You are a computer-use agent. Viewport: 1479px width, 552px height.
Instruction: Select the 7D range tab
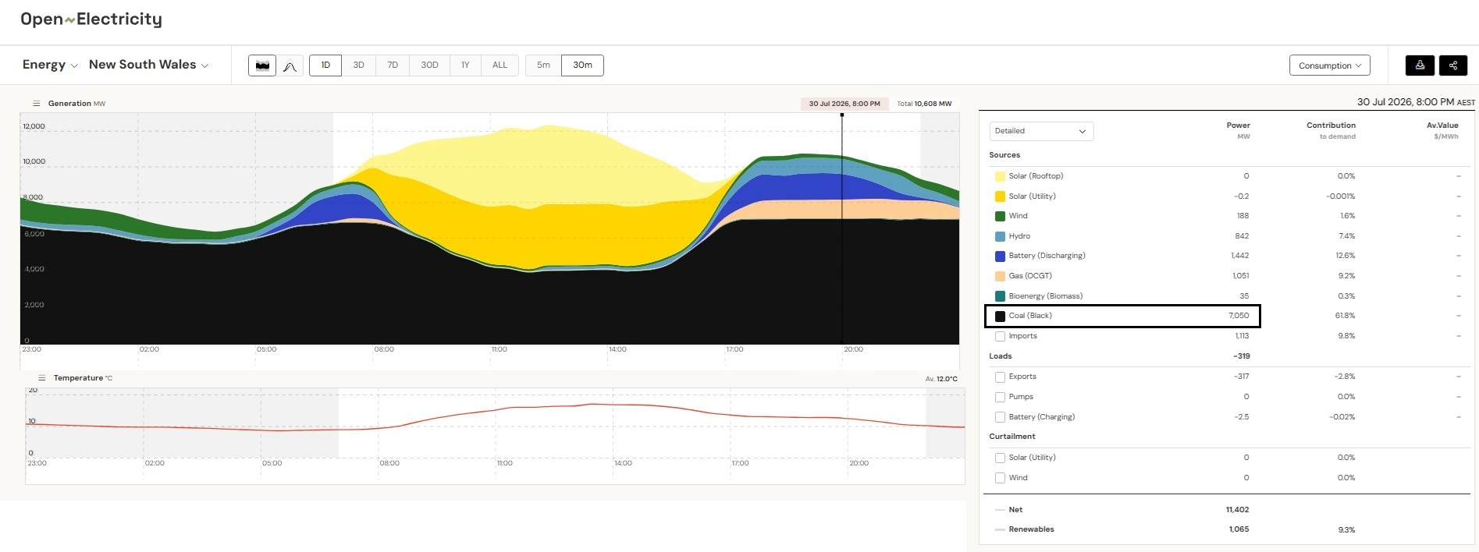(393, 65)
